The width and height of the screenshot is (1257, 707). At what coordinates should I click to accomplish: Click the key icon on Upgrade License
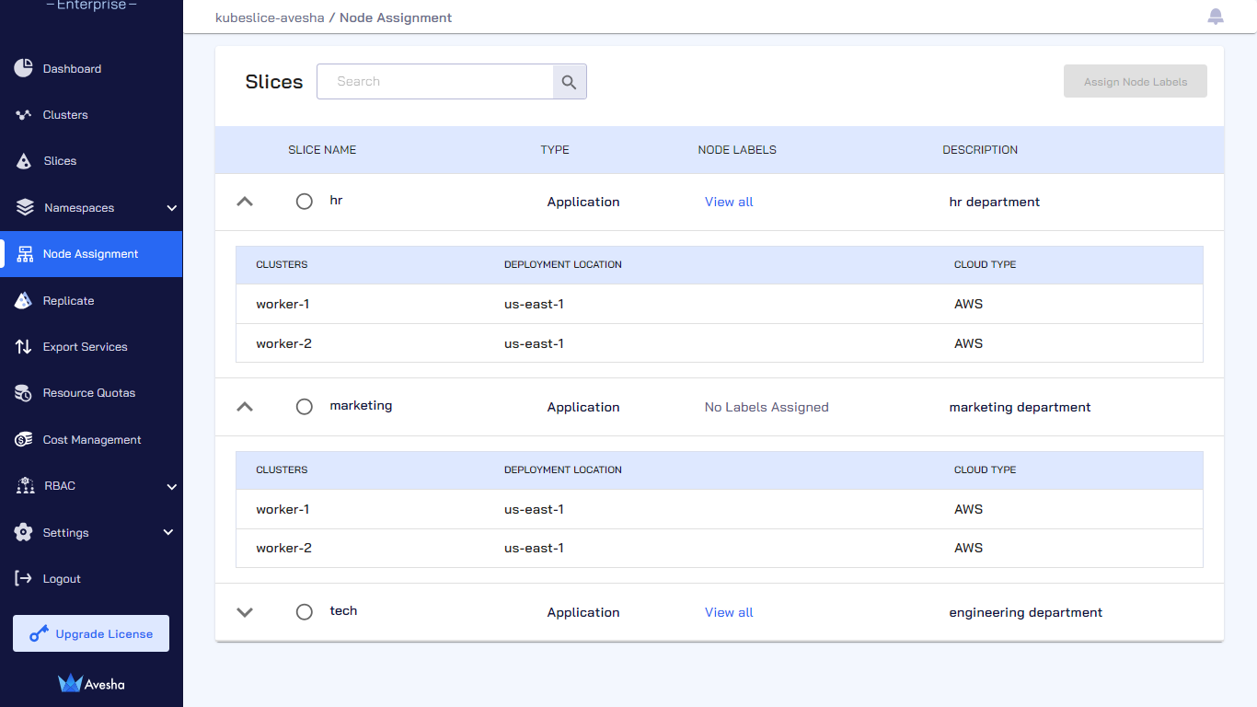pos(39,633)
